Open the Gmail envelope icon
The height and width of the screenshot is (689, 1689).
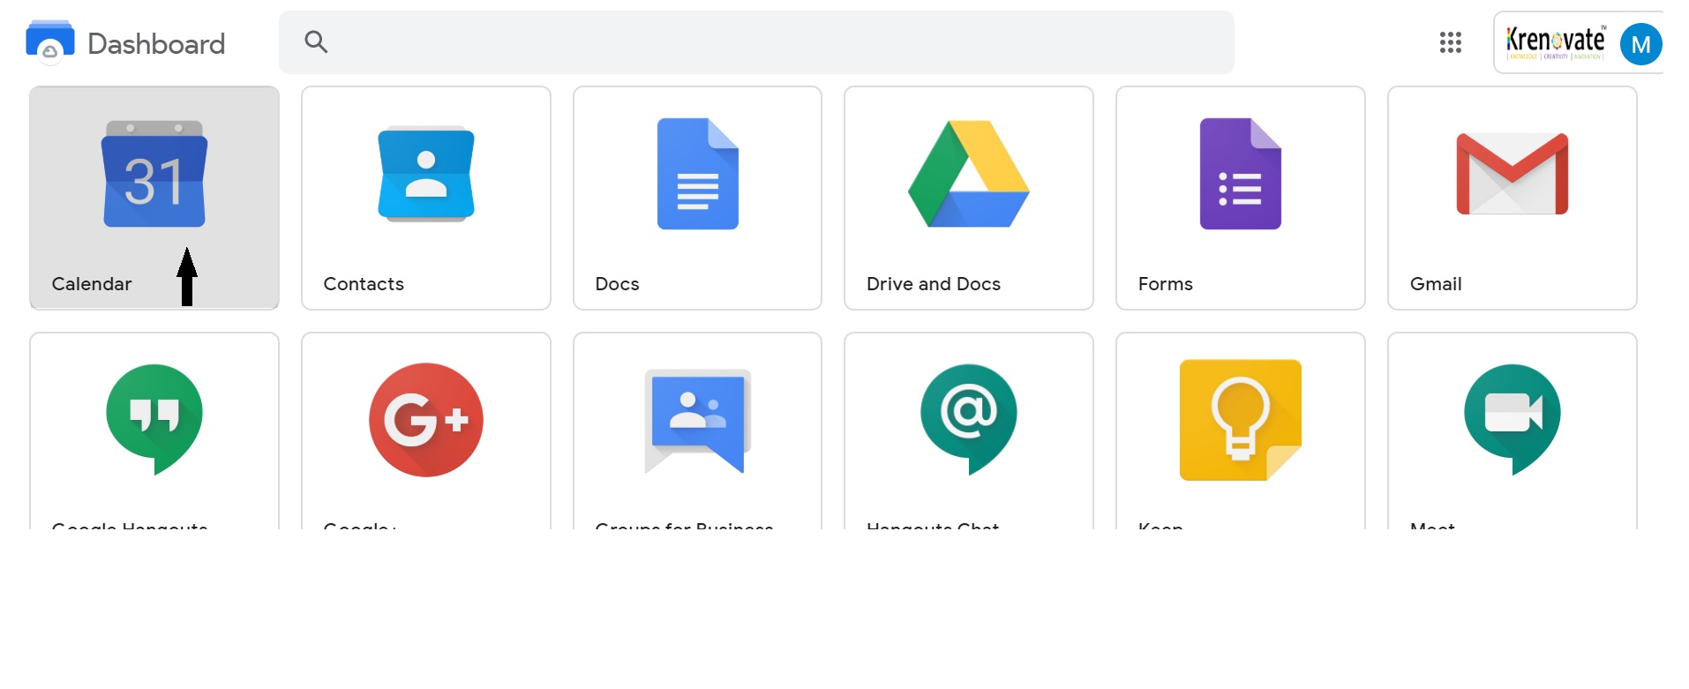[1513, 174]
